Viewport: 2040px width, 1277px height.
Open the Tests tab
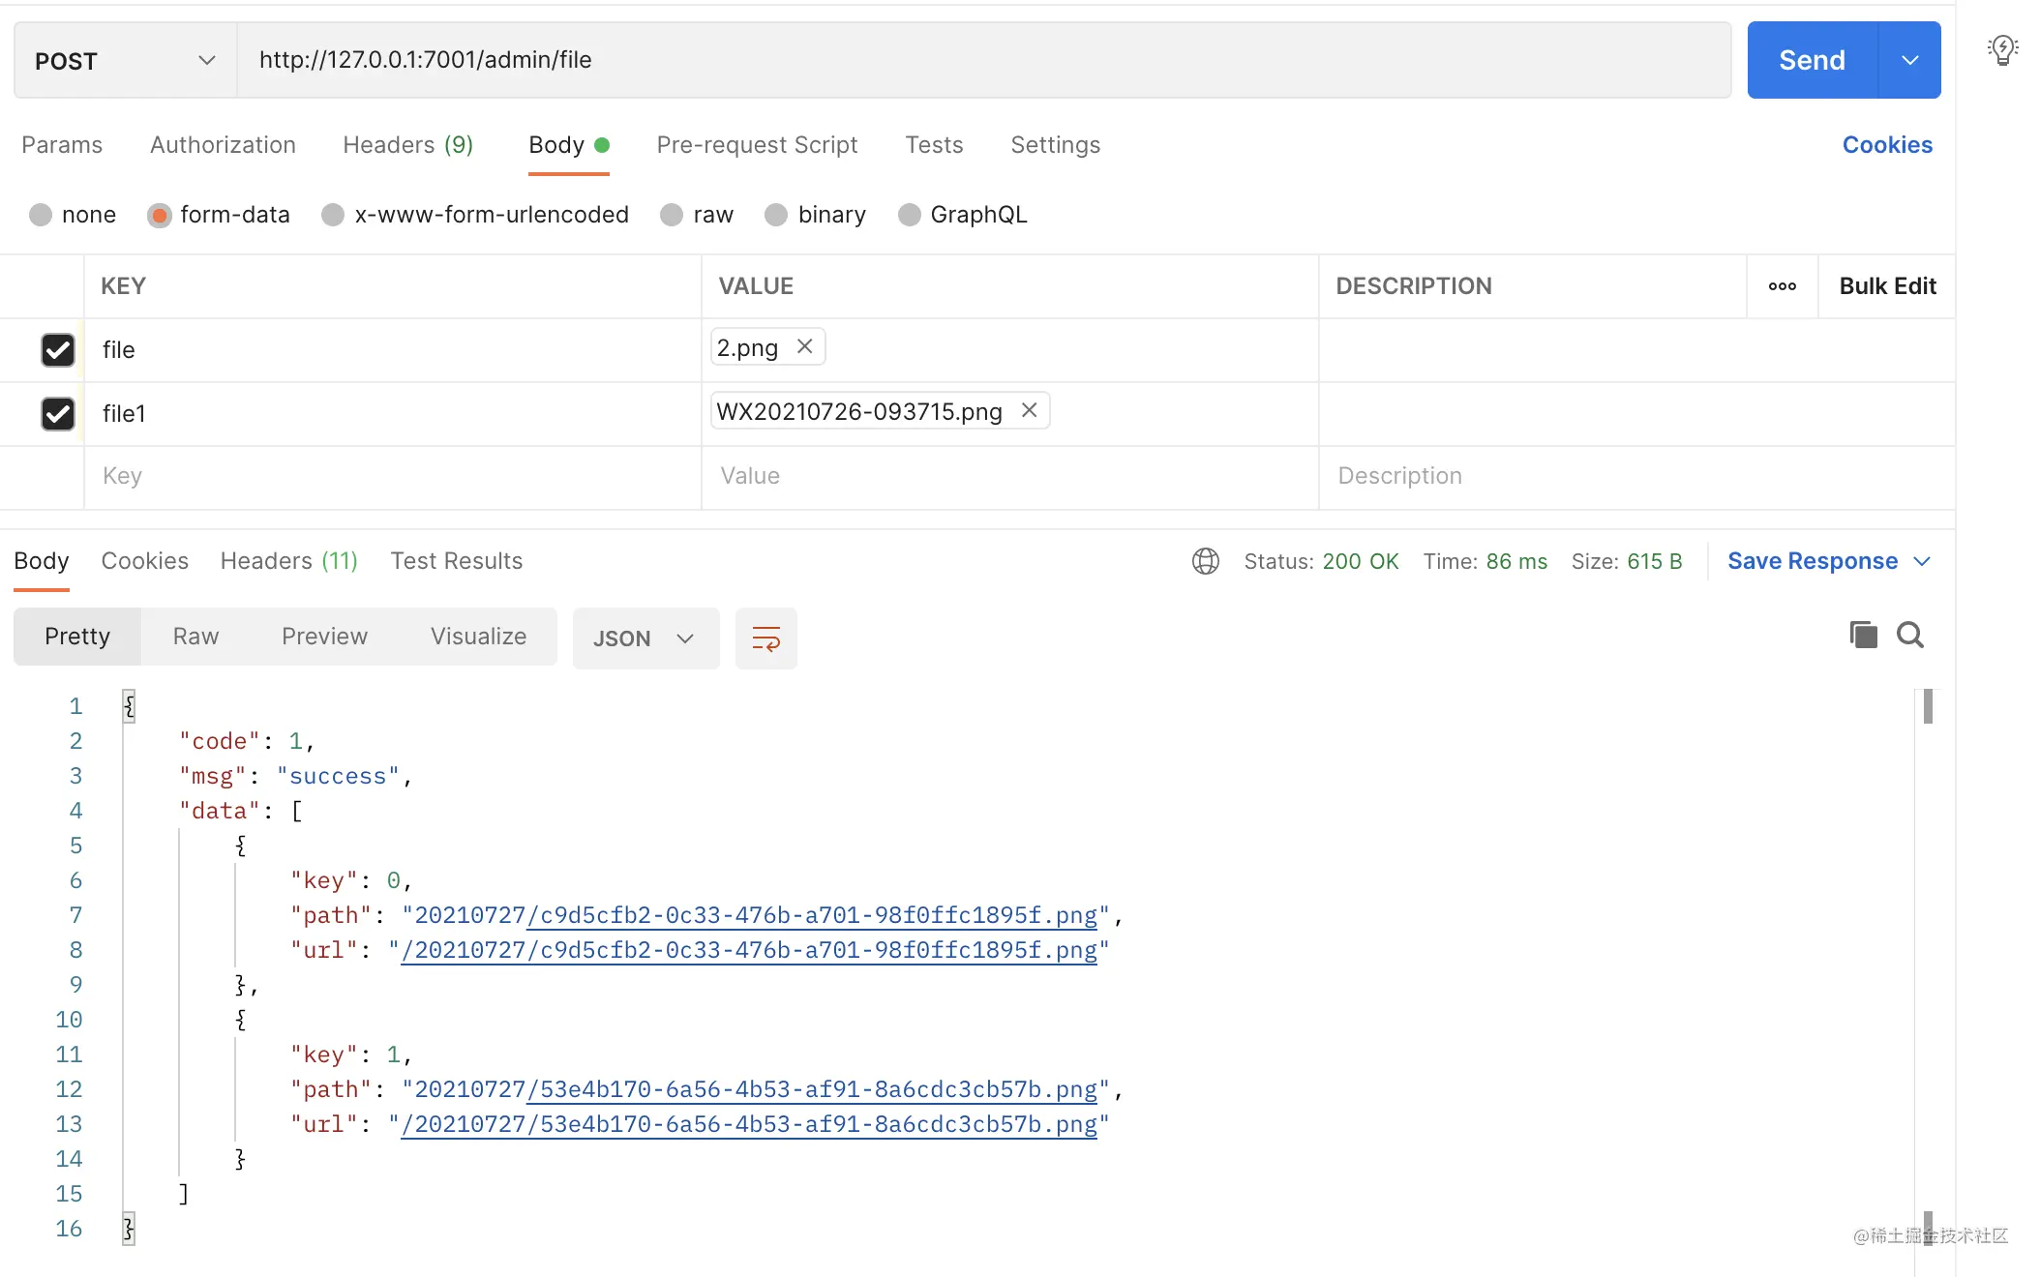pyautogui.click(x=934, y=145)
